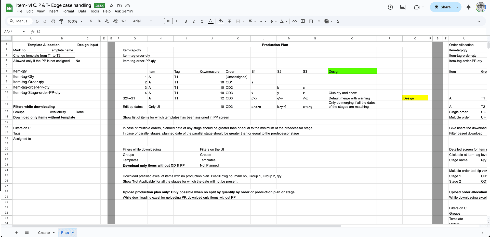The width and height of the screenshot is (490, 237).
Task: Increase decimal places
Action: (115, 21)
